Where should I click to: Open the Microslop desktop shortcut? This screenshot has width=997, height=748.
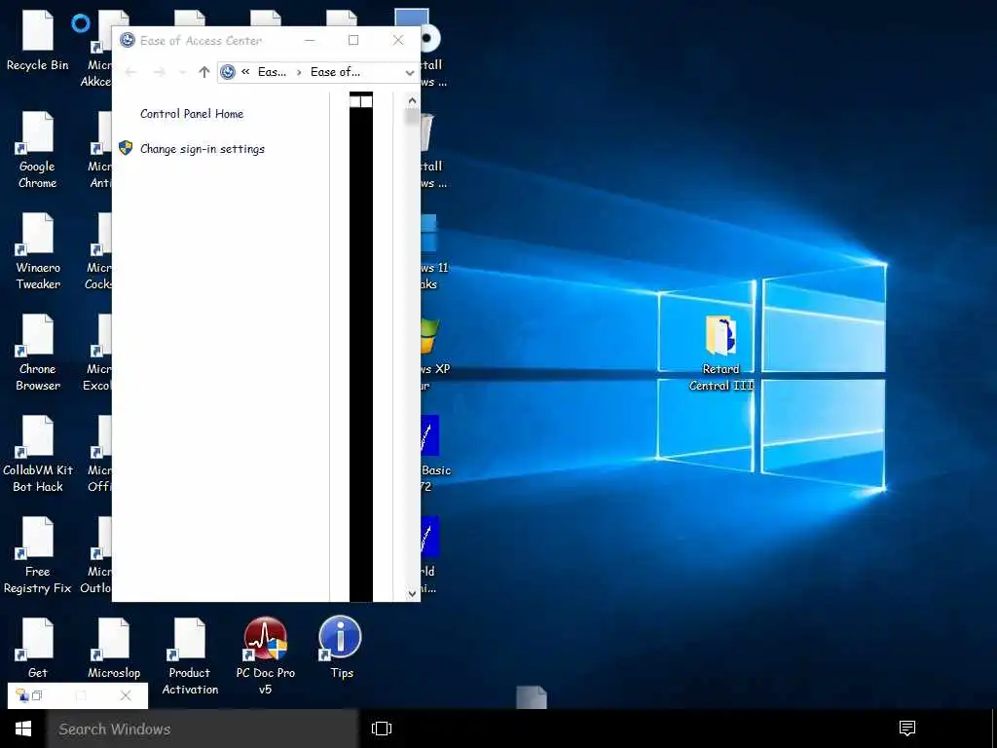pyautogui.click(x=114, y=648)
